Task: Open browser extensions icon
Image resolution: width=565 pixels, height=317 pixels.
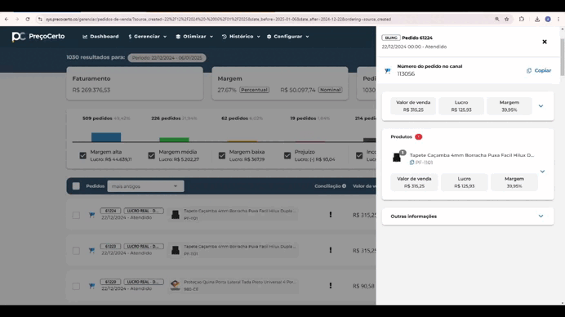Action: (x=522, y=19)
